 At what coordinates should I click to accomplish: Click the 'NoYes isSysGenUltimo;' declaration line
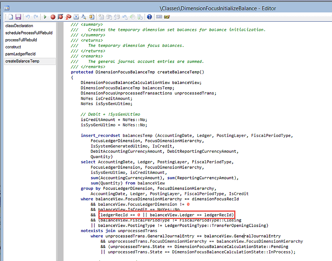click(x=107, y=104)
